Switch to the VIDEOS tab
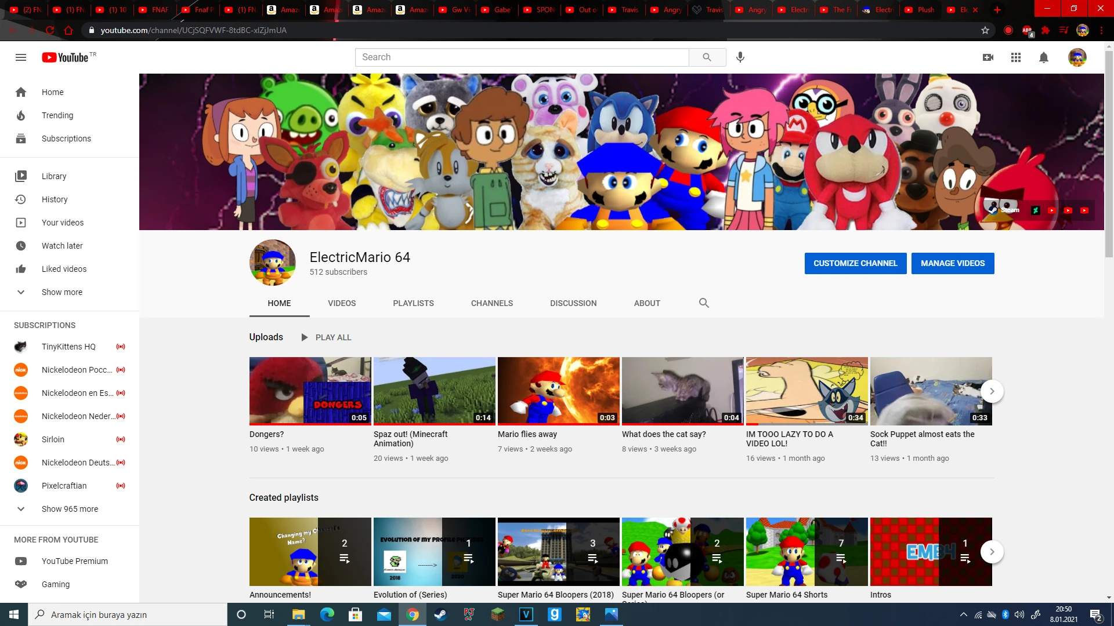The width and height of the screenshot is (1114, 626). coord(341,303)
